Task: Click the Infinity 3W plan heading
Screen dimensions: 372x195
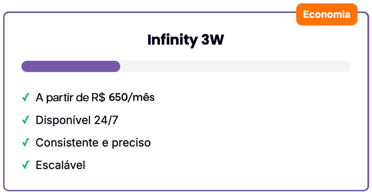Action: coord(186,40)
